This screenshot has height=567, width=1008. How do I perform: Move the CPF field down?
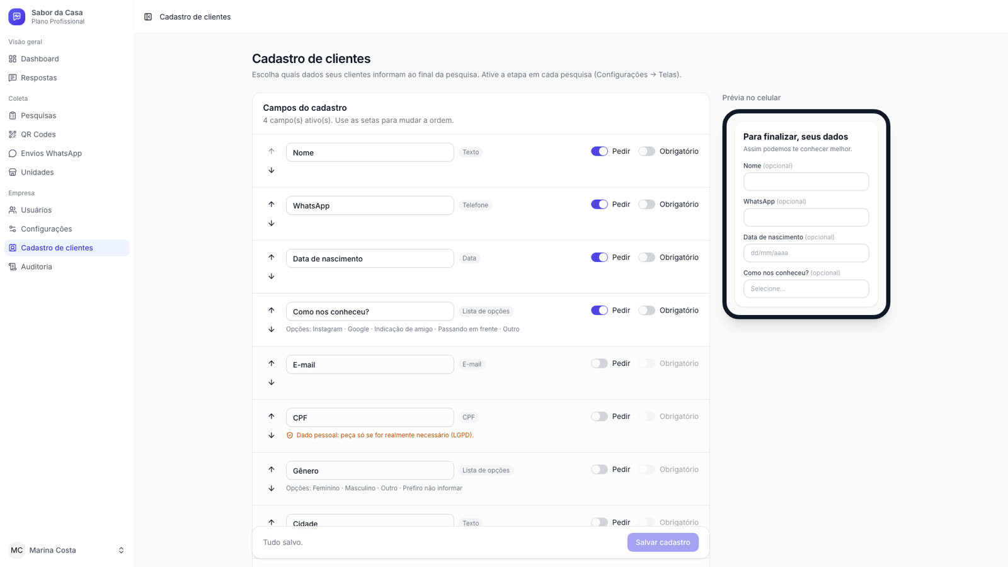[272, 435]
